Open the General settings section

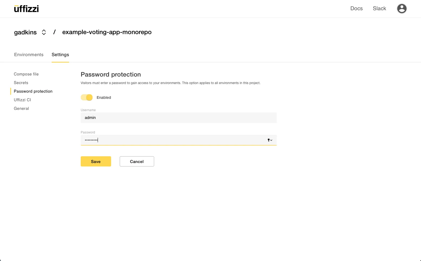pyautogui.click(x=21, y=108)
